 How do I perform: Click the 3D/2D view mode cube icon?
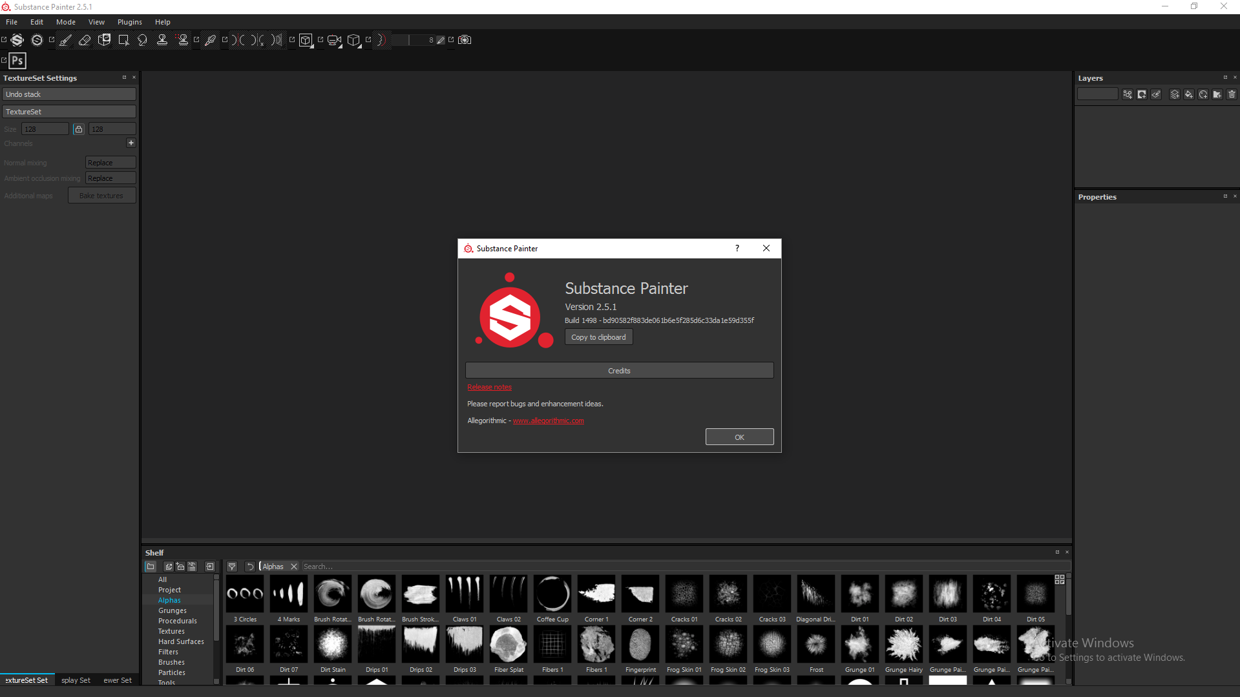coord(306,40)
